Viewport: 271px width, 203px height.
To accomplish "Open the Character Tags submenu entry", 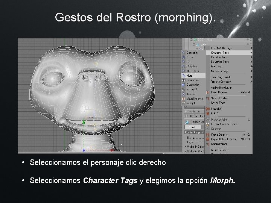I will click(229, 53).
